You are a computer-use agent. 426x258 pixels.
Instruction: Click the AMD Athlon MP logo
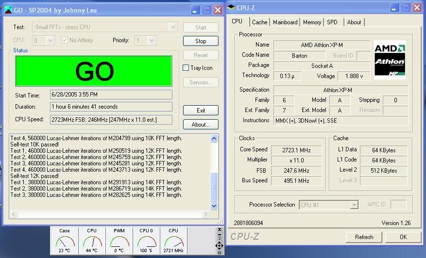(390, 60)
